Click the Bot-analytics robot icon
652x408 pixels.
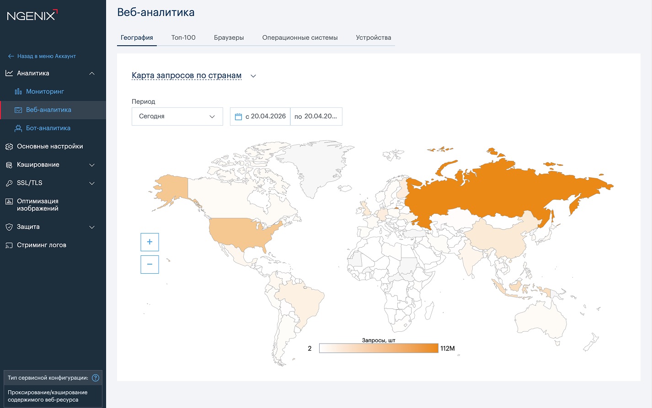(18, 128)
